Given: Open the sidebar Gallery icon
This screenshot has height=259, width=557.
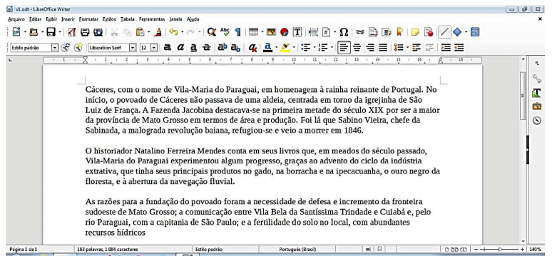Looking at the screenshot, I should tap(537, 106).
